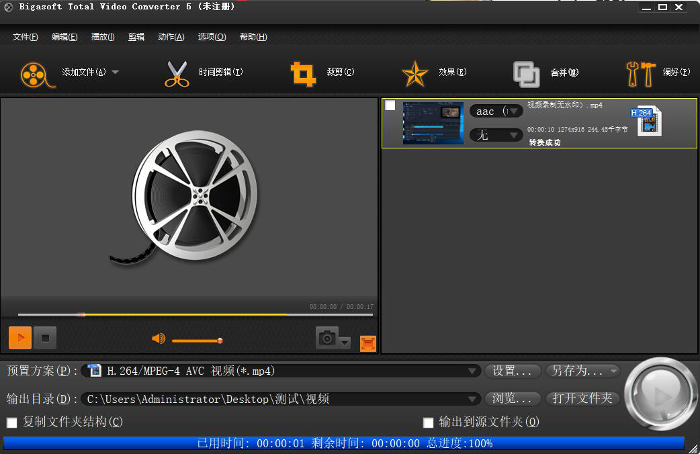The width and height of the screenshot is (700, 454).
Task: Click the video seek progress bar
Action: pyautogui.click(x=195, y=315)
